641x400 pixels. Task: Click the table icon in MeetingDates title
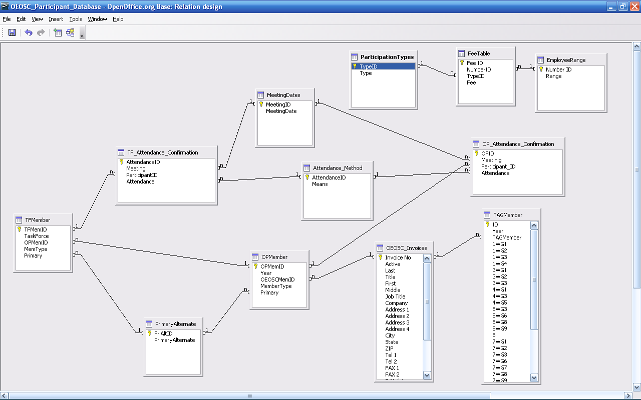260,95
